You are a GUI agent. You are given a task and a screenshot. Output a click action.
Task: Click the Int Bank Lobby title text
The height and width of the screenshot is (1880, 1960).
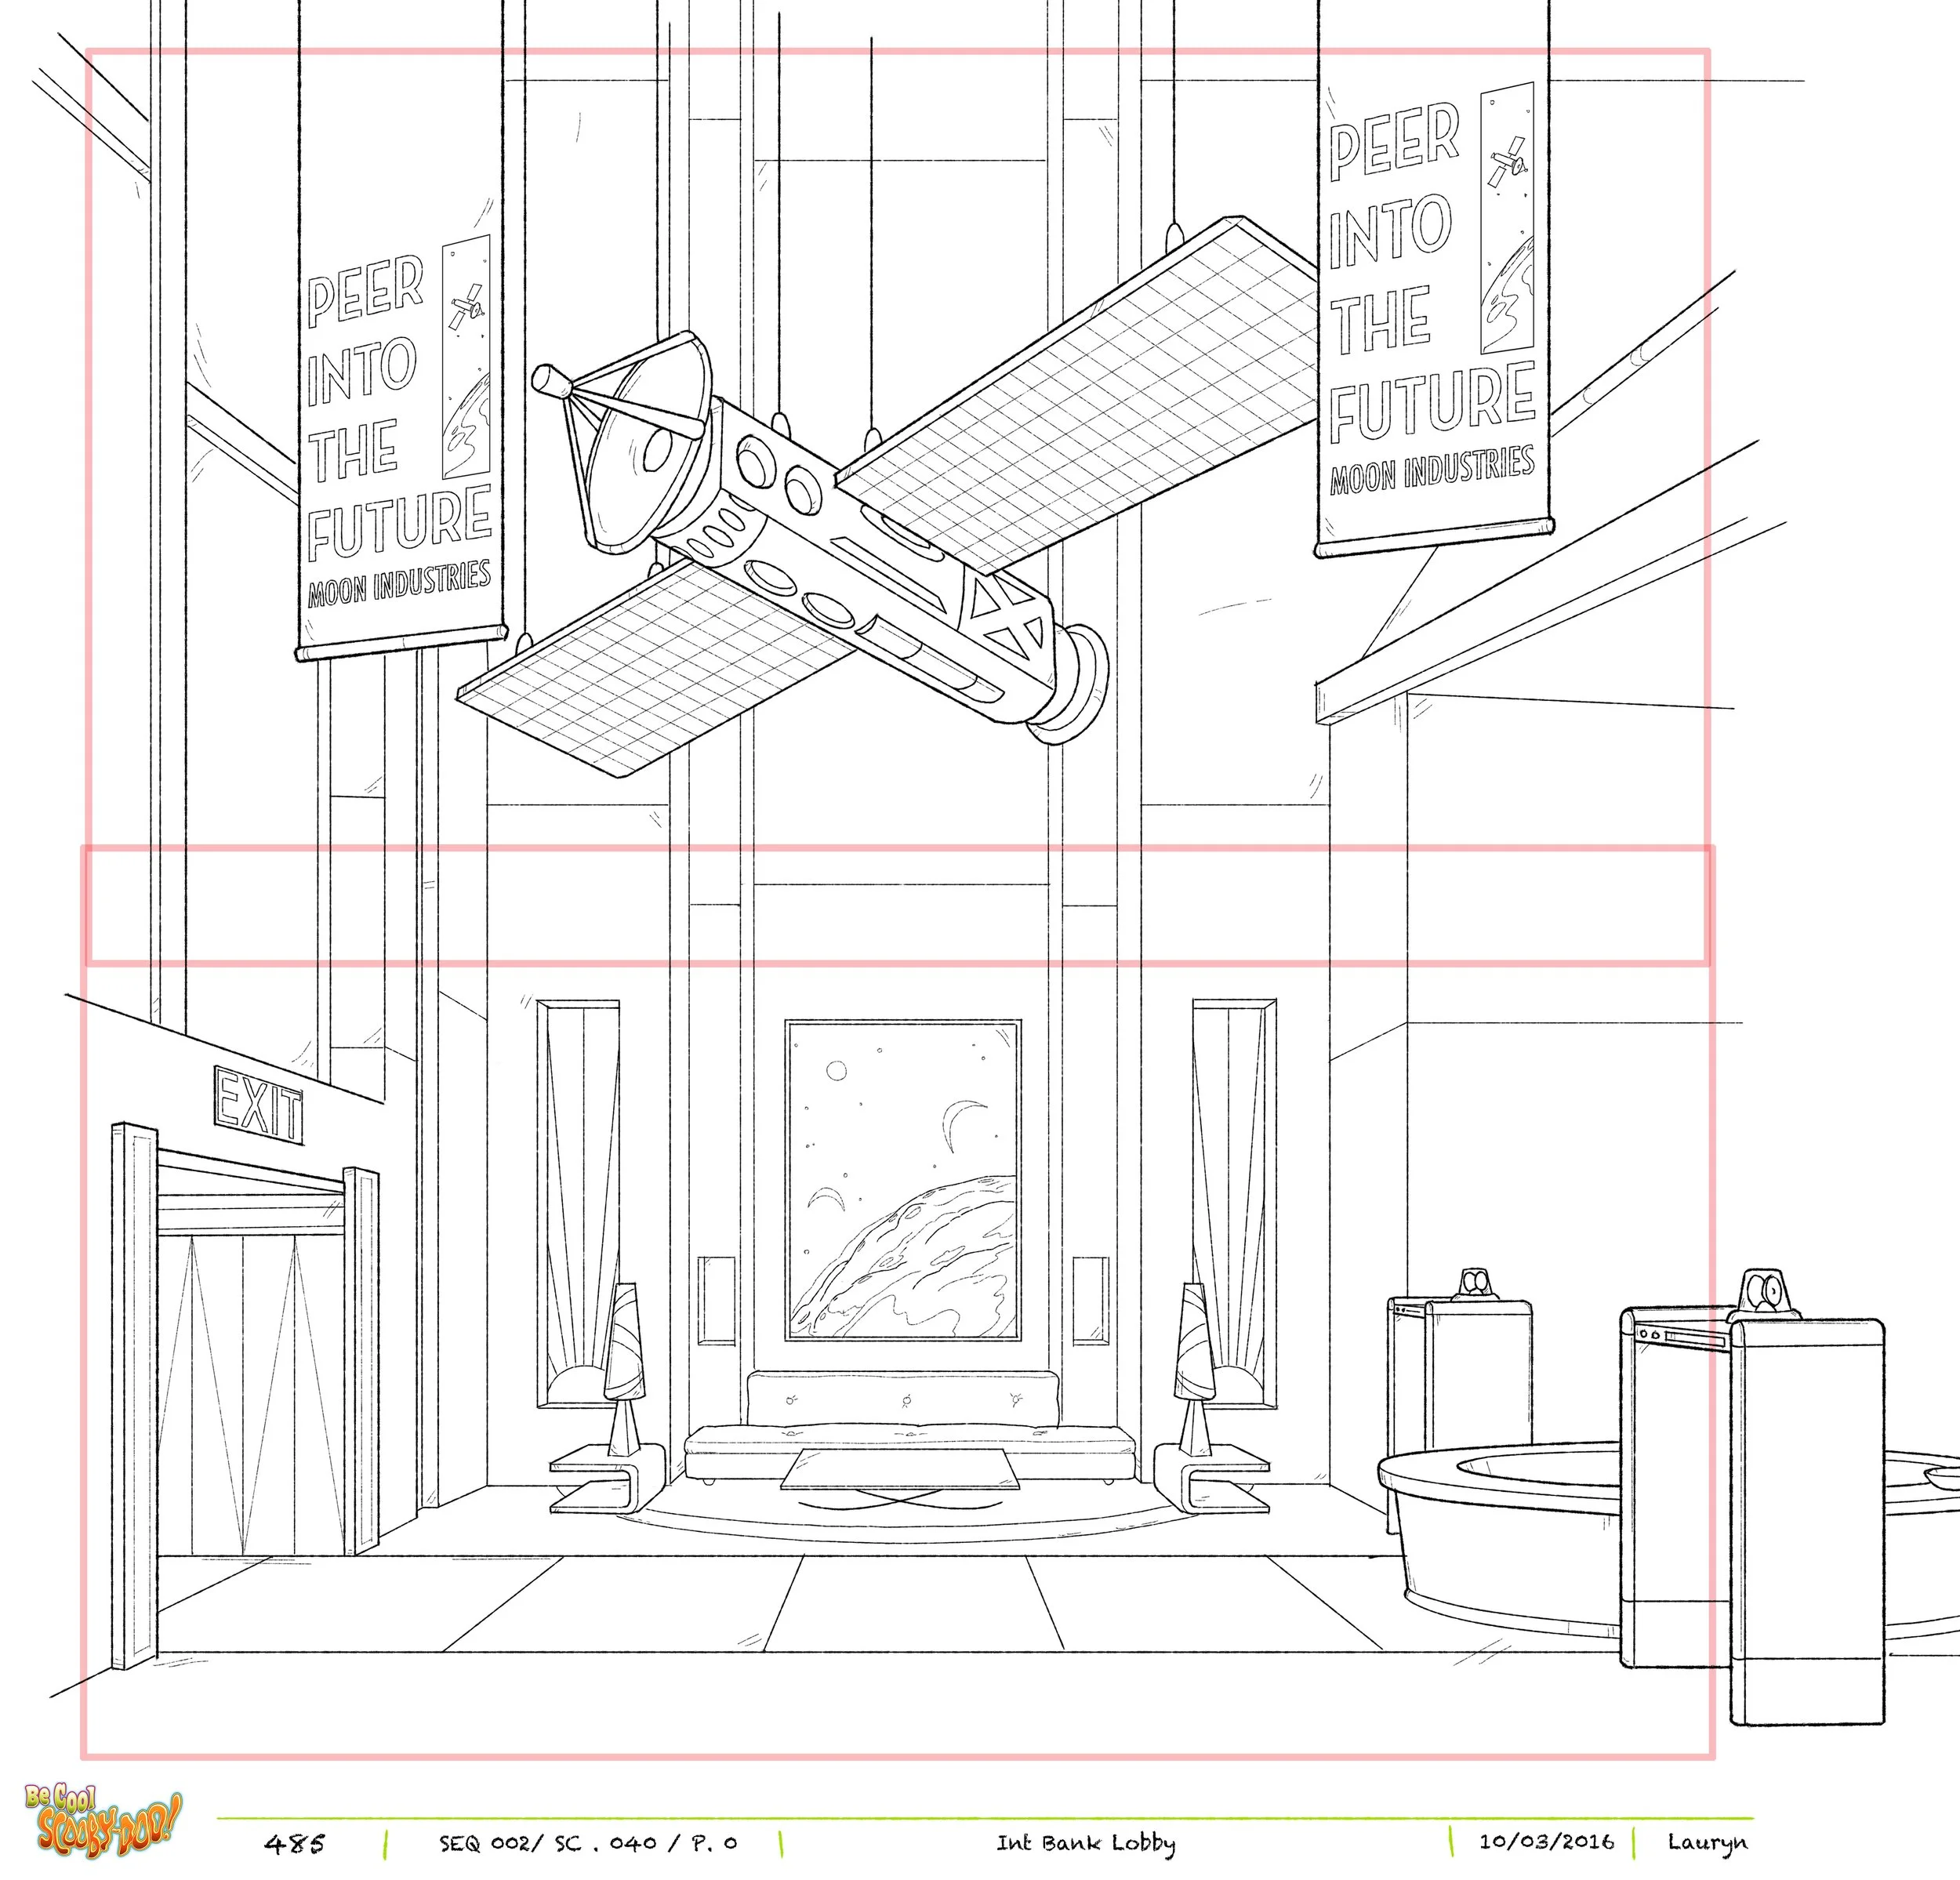pyautogui.click(x=1085, y=1843)
